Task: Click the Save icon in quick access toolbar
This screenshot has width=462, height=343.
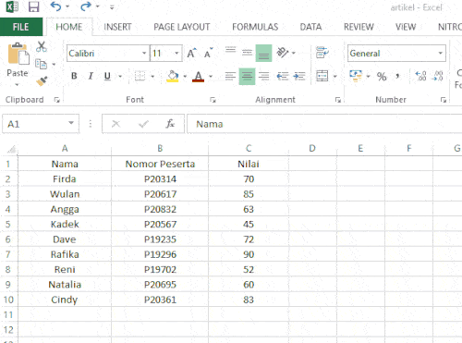Action: [x=33, y=6]
